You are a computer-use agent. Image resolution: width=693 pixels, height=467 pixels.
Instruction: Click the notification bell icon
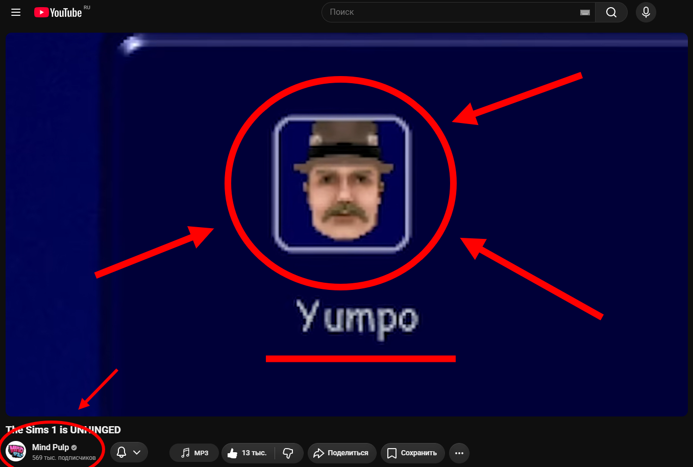121,452
